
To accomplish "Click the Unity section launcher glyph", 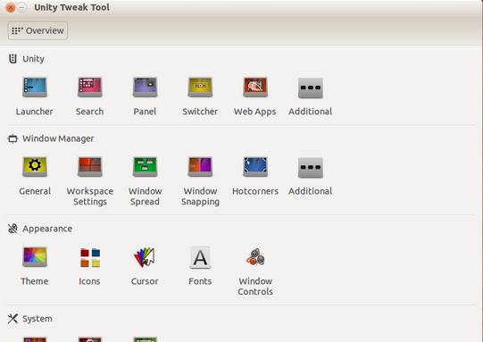I will pos(12,59).
